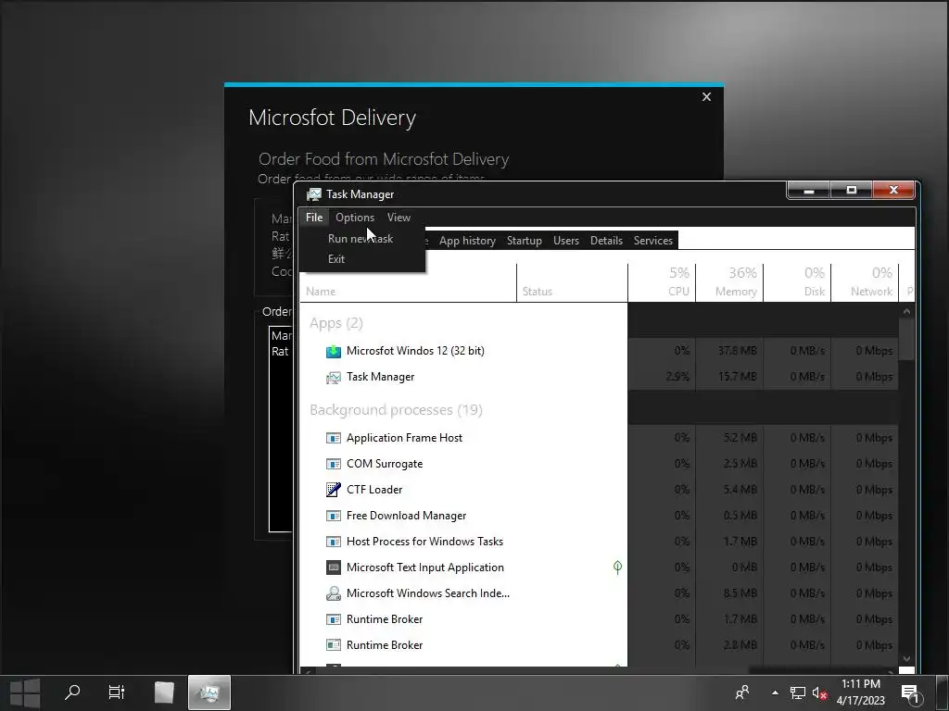Switch to the Users tab
This screenshot has width=949, height=711.
[566, 241]
